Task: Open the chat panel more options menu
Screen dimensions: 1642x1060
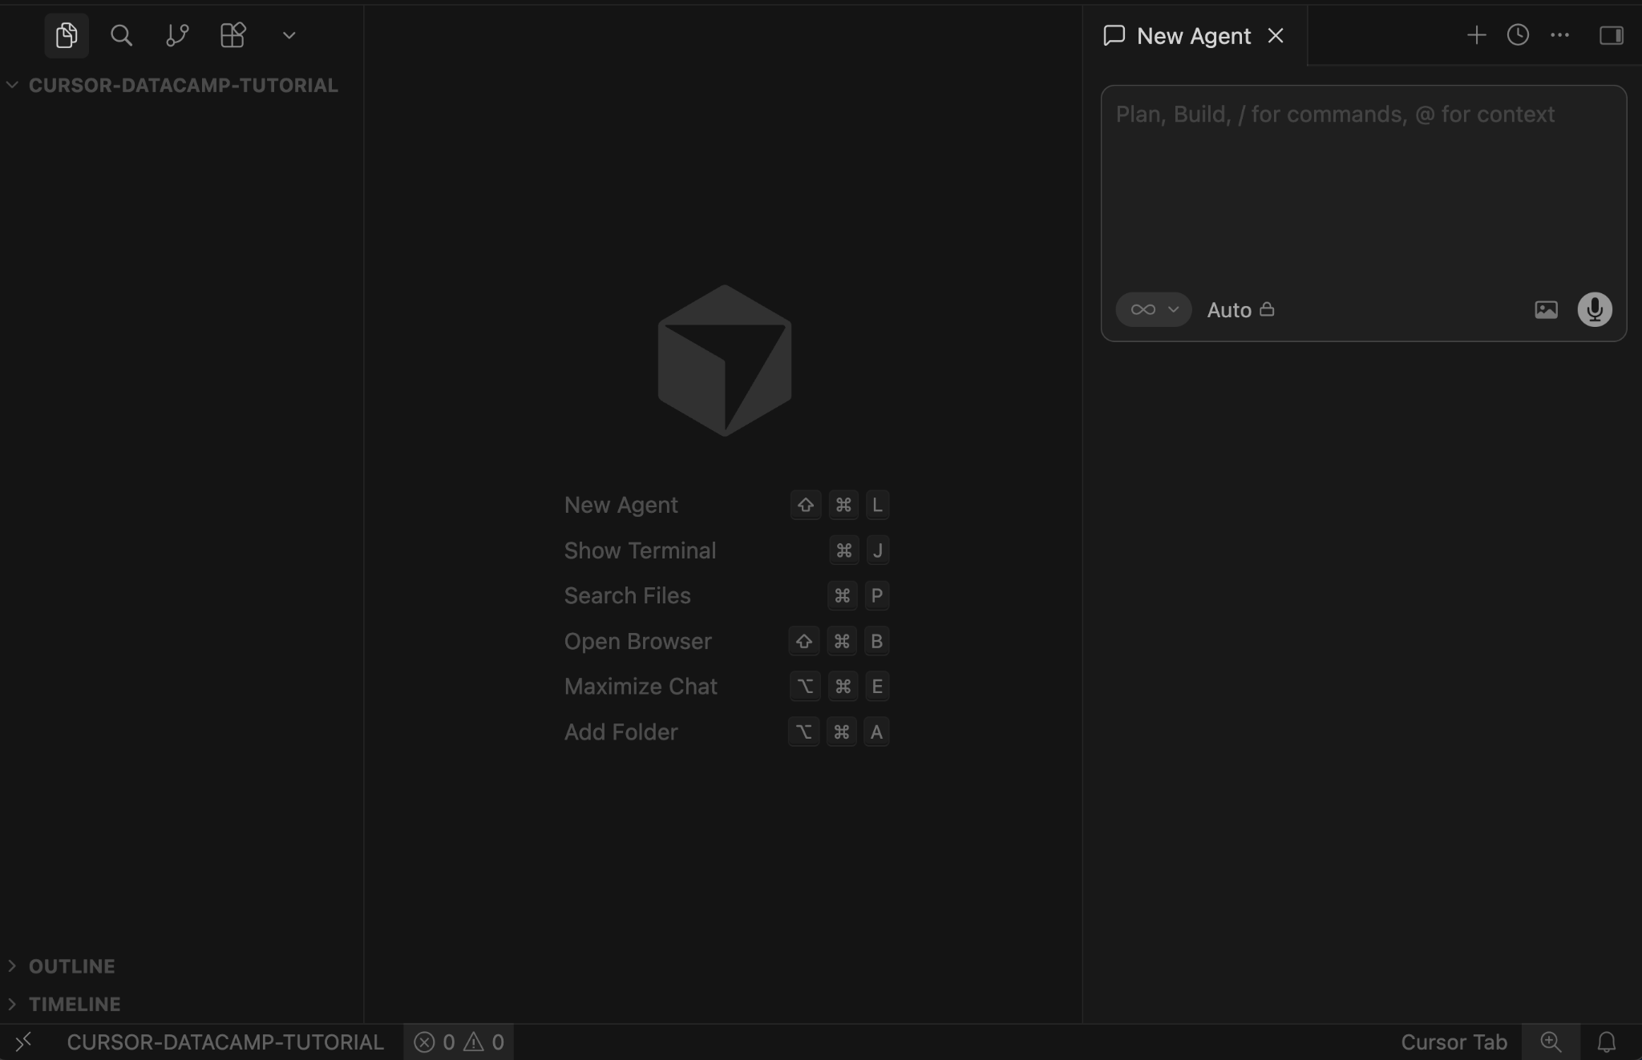Action: (x=1559, y=35)
